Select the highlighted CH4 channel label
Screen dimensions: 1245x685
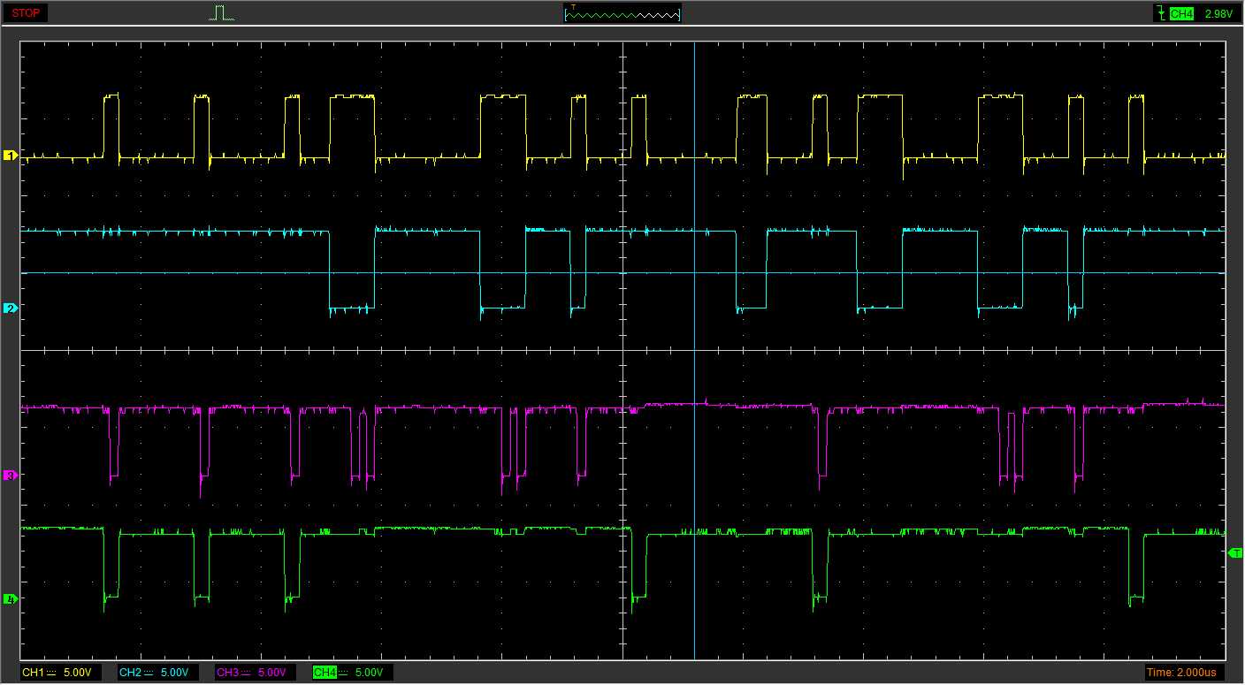click(326, 673)
